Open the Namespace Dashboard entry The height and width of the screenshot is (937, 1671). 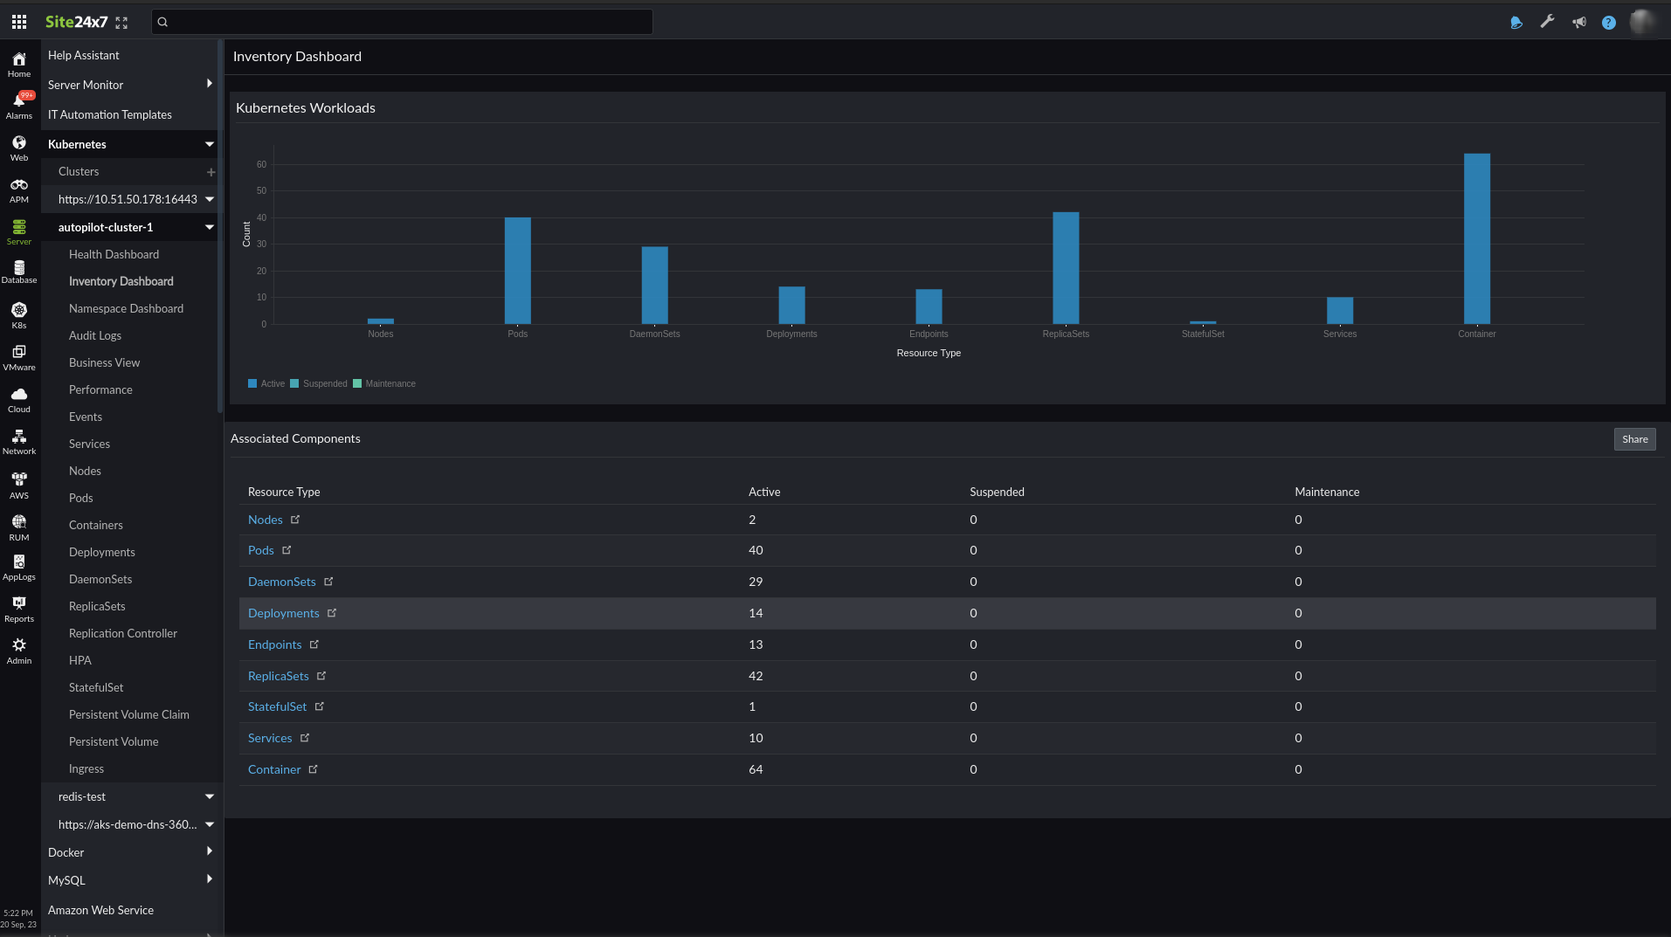(126, 308)
